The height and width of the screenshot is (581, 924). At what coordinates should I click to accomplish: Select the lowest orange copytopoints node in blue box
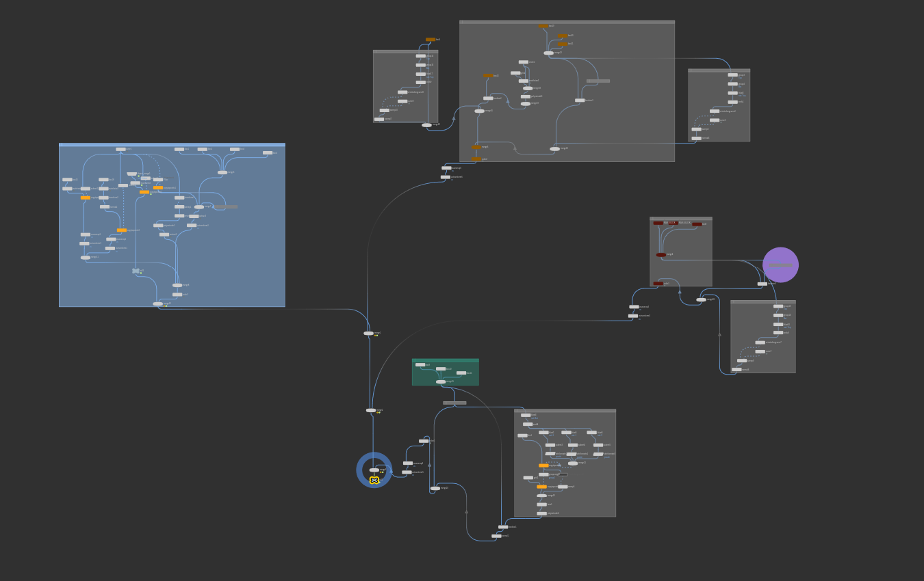[x=122, y=230]
